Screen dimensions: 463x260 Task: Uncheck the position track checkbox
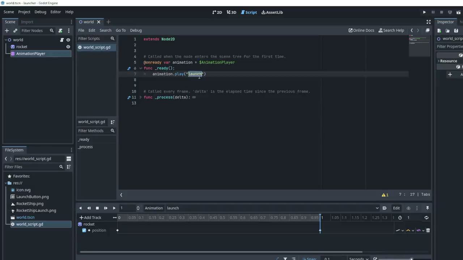(x=84, y=230)
